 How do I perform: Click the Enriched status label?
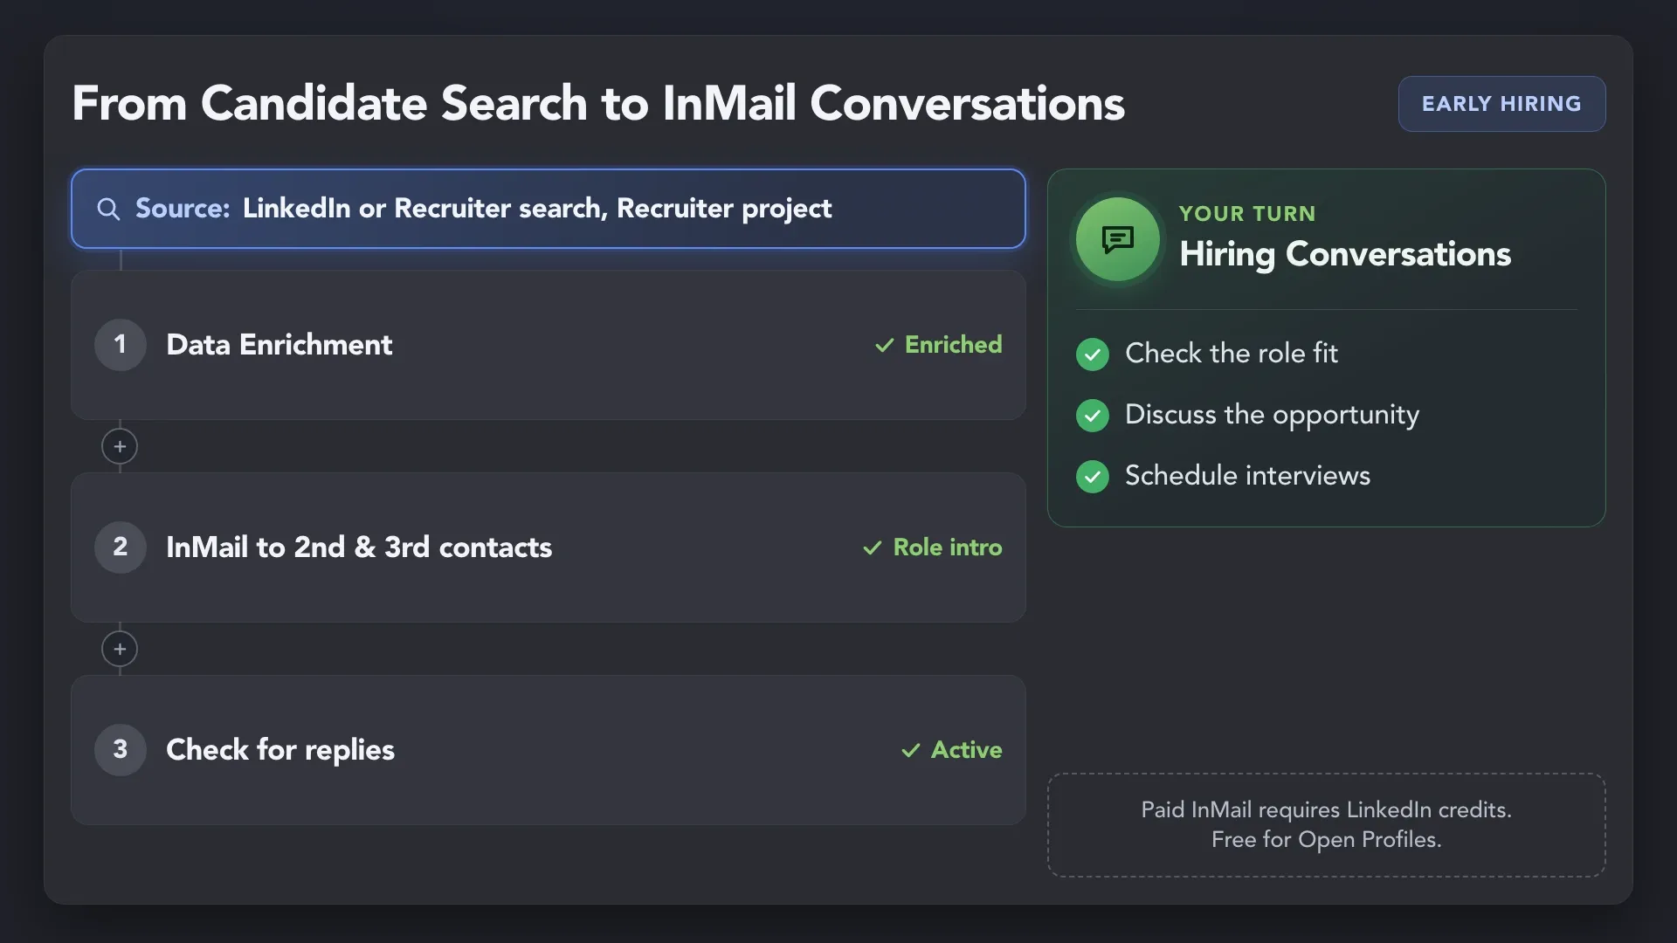pos(953,345)
